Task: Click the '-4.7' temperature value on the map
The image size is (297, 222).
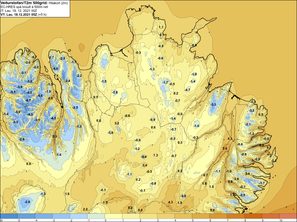Action: [28, 100]
